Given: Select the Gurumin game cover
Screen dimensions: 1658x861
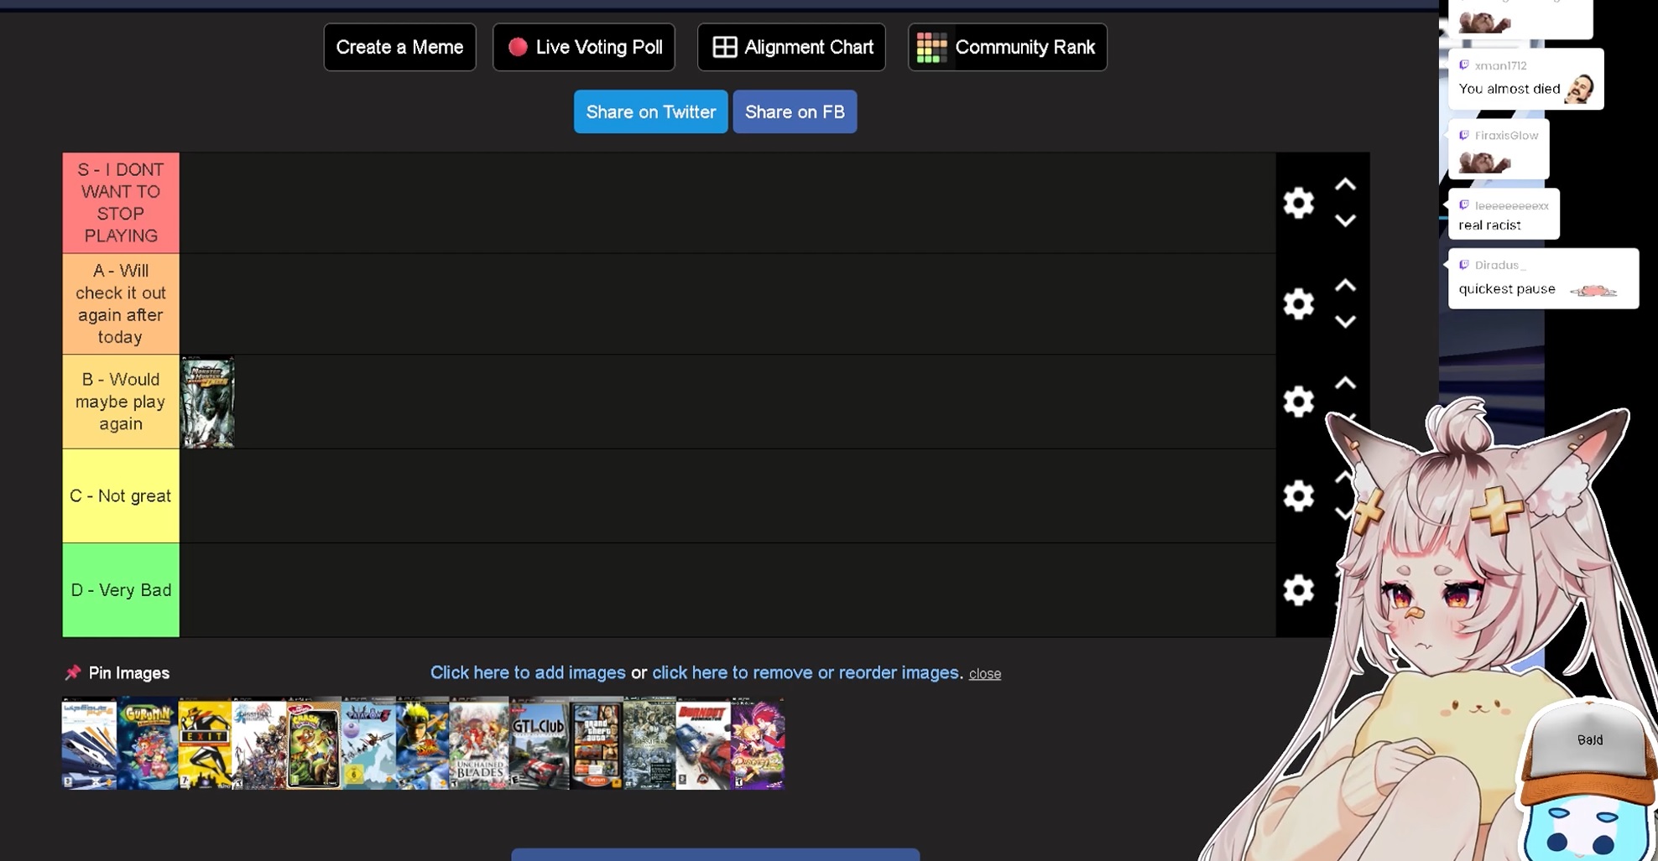Looking at the screenshot, I should coord(148,744).
